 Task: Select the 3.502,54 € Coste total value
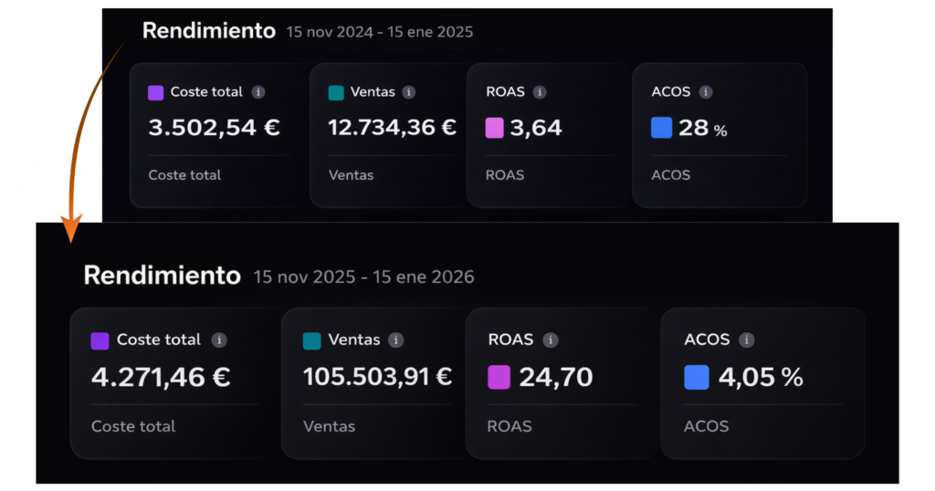[x=214, y=128]
